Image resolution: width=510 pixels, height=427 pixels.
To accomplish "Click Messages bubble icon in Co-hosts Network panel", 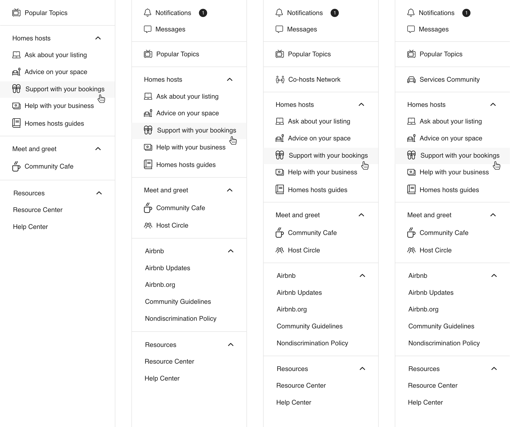I will pos(279,29).
